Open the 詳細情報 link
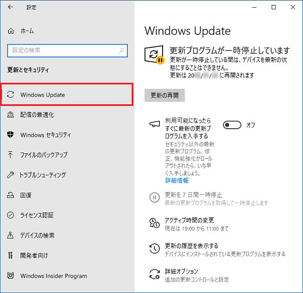 coord(177,180)
